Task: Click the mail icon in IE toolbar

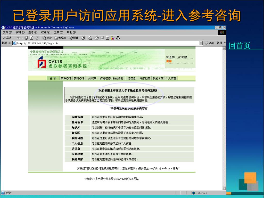Action: (90, 38)
